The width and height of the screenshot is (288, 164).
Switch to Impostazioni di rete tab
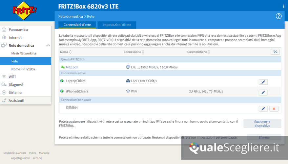pyautogui.click(x=117, y=25)
